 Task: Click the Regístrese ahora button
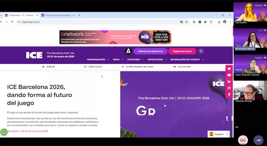182,51
